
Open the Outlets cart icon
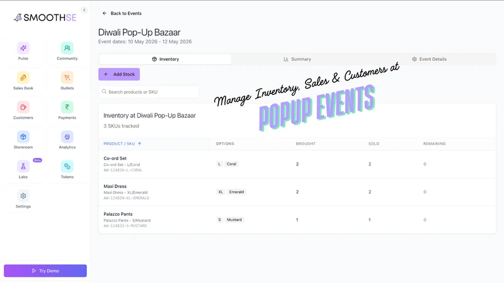[x=67, y=77]
